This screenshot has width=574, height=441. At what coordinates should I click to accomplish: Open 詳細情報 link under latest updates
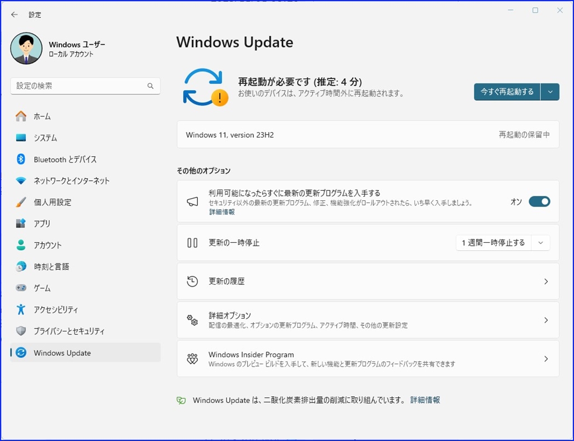coord(222,212)
